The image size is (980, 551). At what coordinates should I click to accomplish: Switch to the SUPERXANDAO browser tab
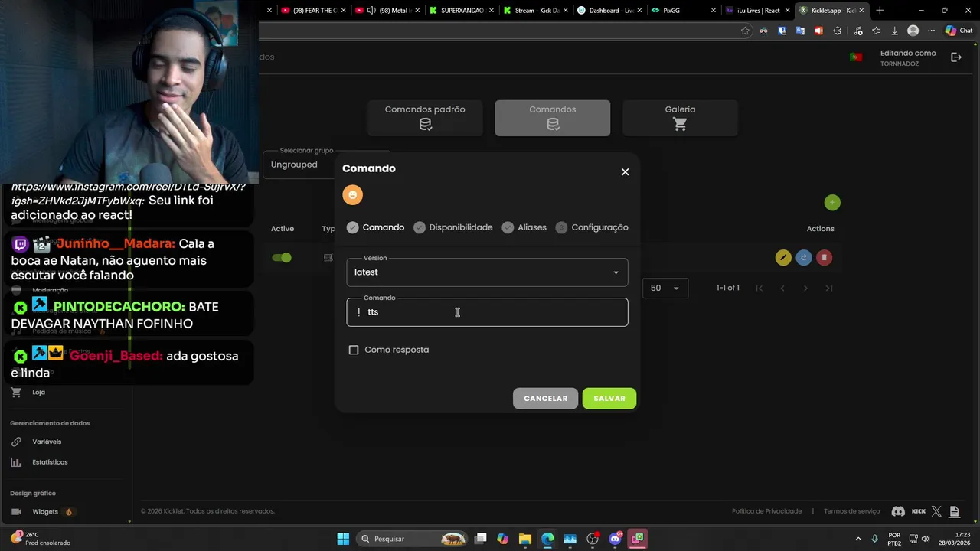[x=459, y=11]
